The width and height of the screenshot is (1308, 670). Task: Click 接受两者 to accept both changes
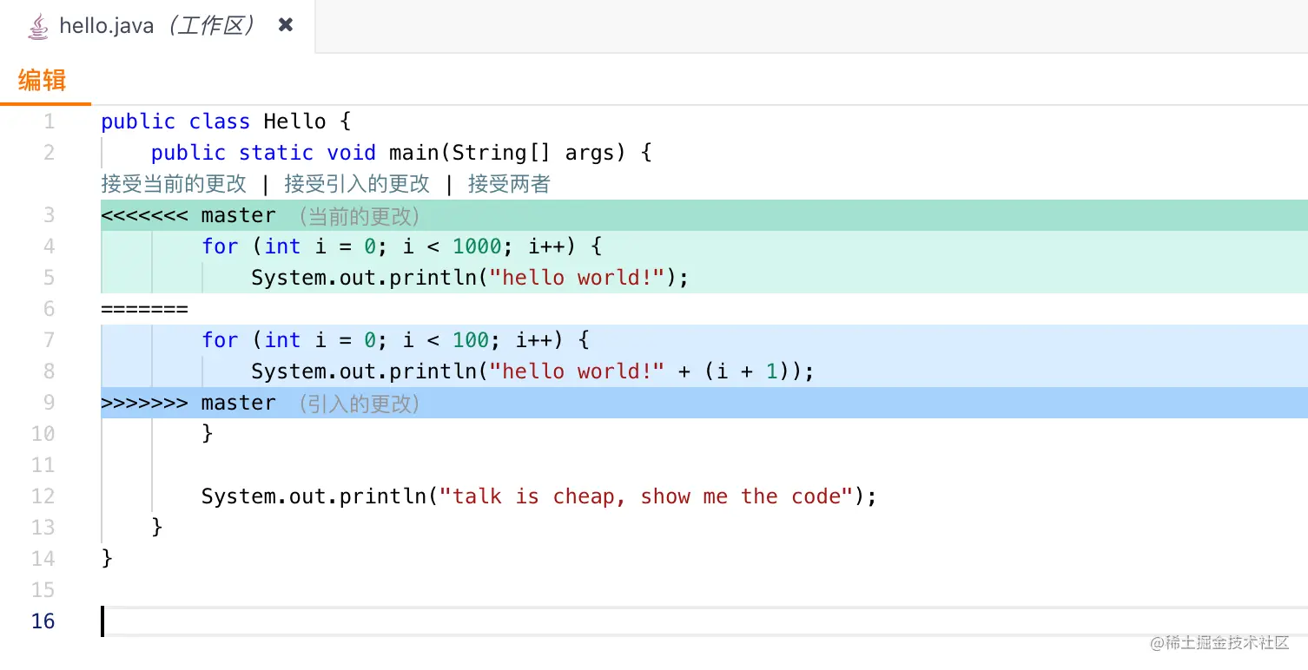[x=509, y=184]
